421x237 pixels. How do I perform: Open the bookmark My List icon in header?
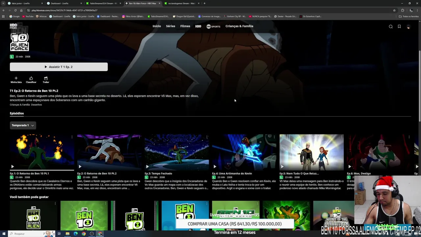[399, 27]
